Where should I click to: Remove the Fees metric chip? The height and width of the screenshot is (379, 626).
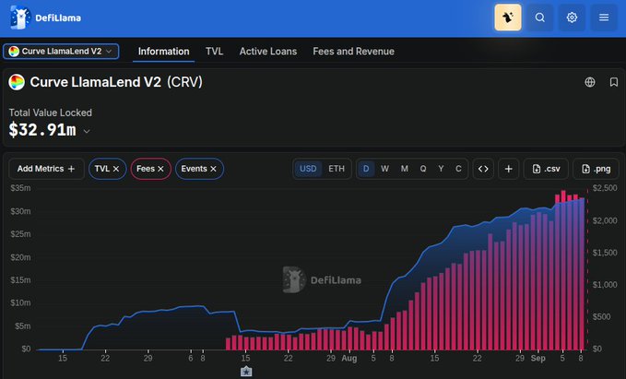click(161, 169)
